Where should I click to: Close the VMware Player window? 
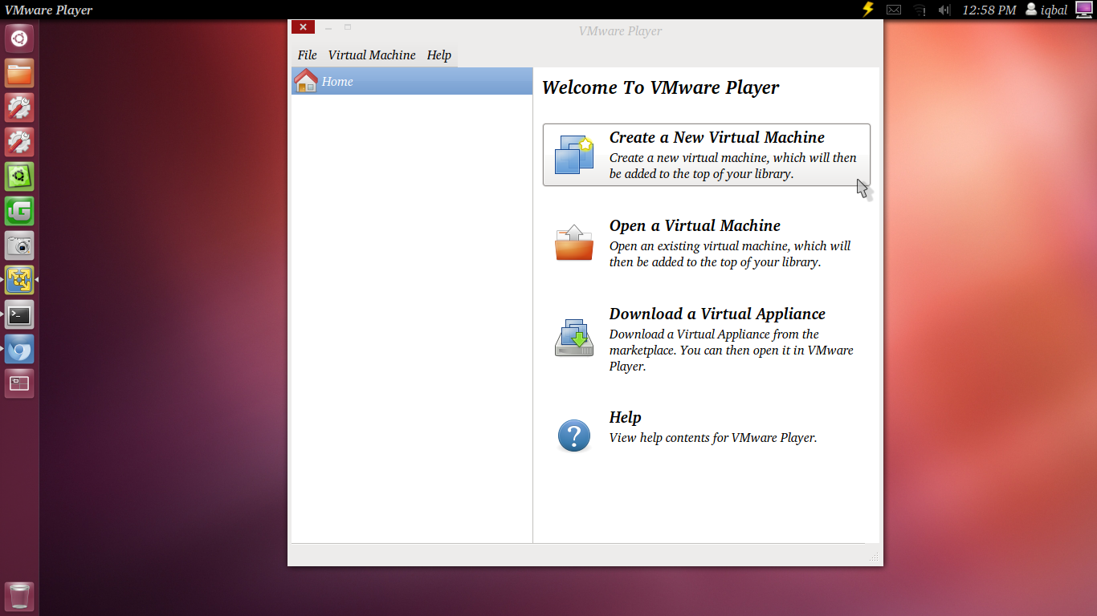(x=303, y=27)
